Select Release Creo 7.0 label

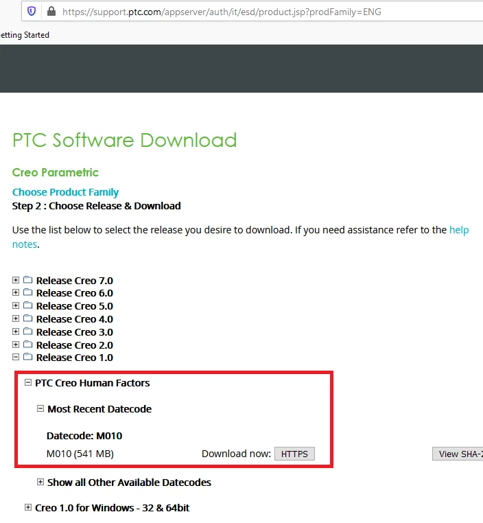[x=75, y=281]
